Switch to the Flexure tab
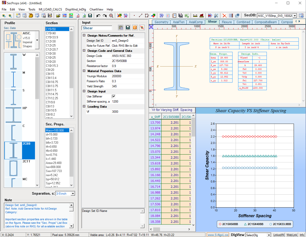Image resolution: width=306 pixels, height=237 pixels. click(226, 22)
